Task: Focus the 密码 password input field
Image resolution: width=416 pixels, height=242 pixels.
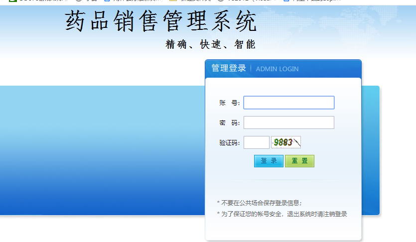Action: (x=289, y=122)
